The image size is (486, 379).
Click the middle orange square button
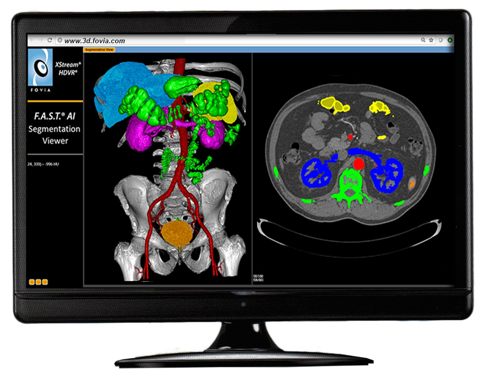pos(39,282)
